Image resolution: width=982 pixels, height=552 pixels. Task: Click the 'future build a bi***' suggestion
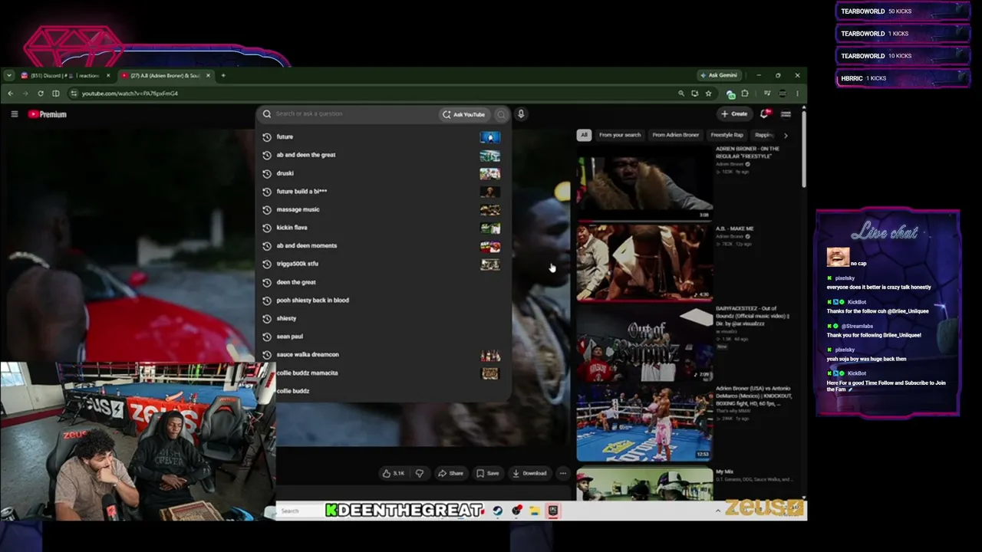382,191
